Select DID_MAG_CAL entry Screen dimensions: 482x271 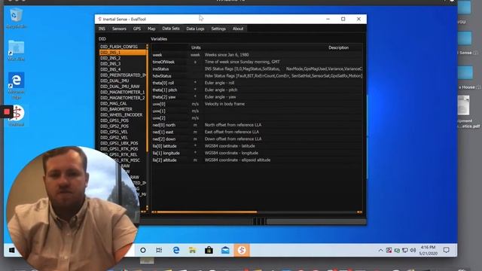point(122,104)
